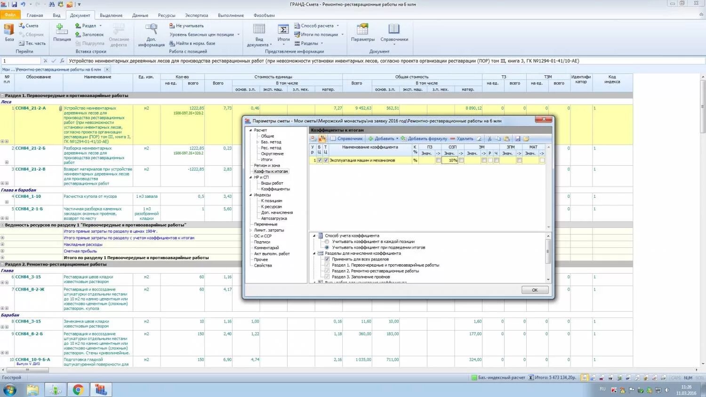Click the copy icon in dialog toolbar

pos(498,138)
